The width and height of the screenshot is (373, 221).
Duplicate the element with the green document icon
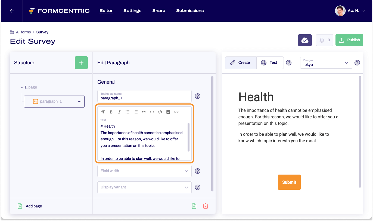[x=194, y=206]
